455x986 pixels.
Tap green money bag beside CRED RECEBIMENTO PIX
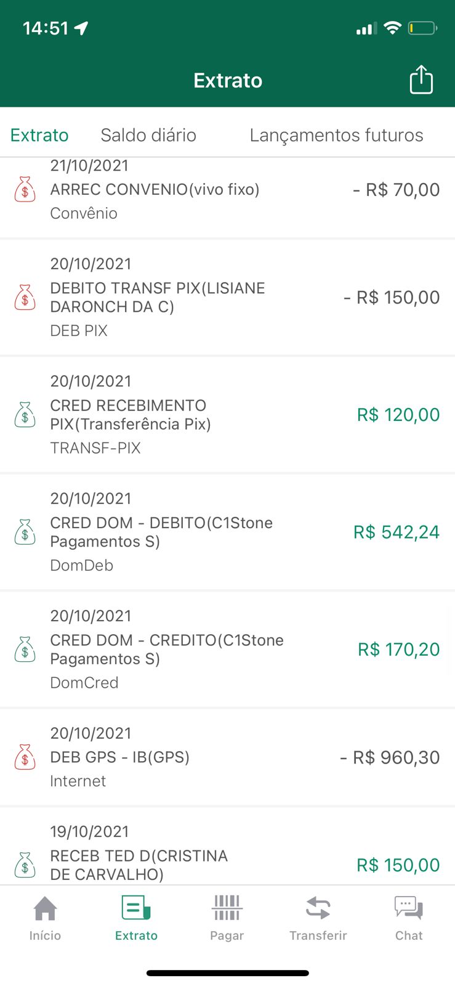(x=25, y=415)
